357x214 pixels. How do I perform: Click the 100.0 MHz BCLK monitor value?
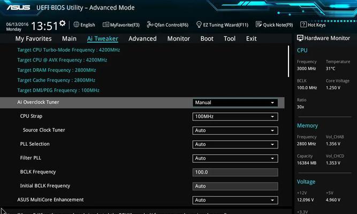[307, 88]
